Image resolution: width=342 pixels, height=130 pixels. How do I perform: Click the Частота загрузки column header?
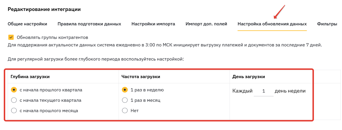[141, 76]
